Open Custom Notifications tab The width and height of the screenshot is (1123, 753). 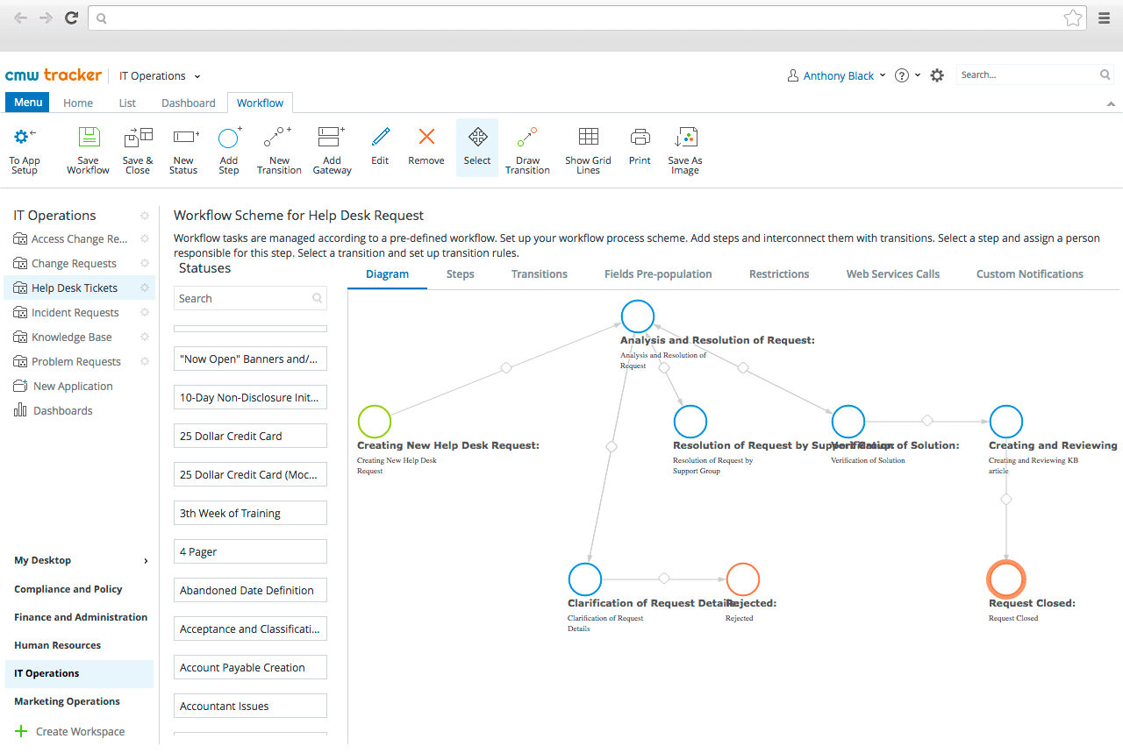click(1030, 274)
